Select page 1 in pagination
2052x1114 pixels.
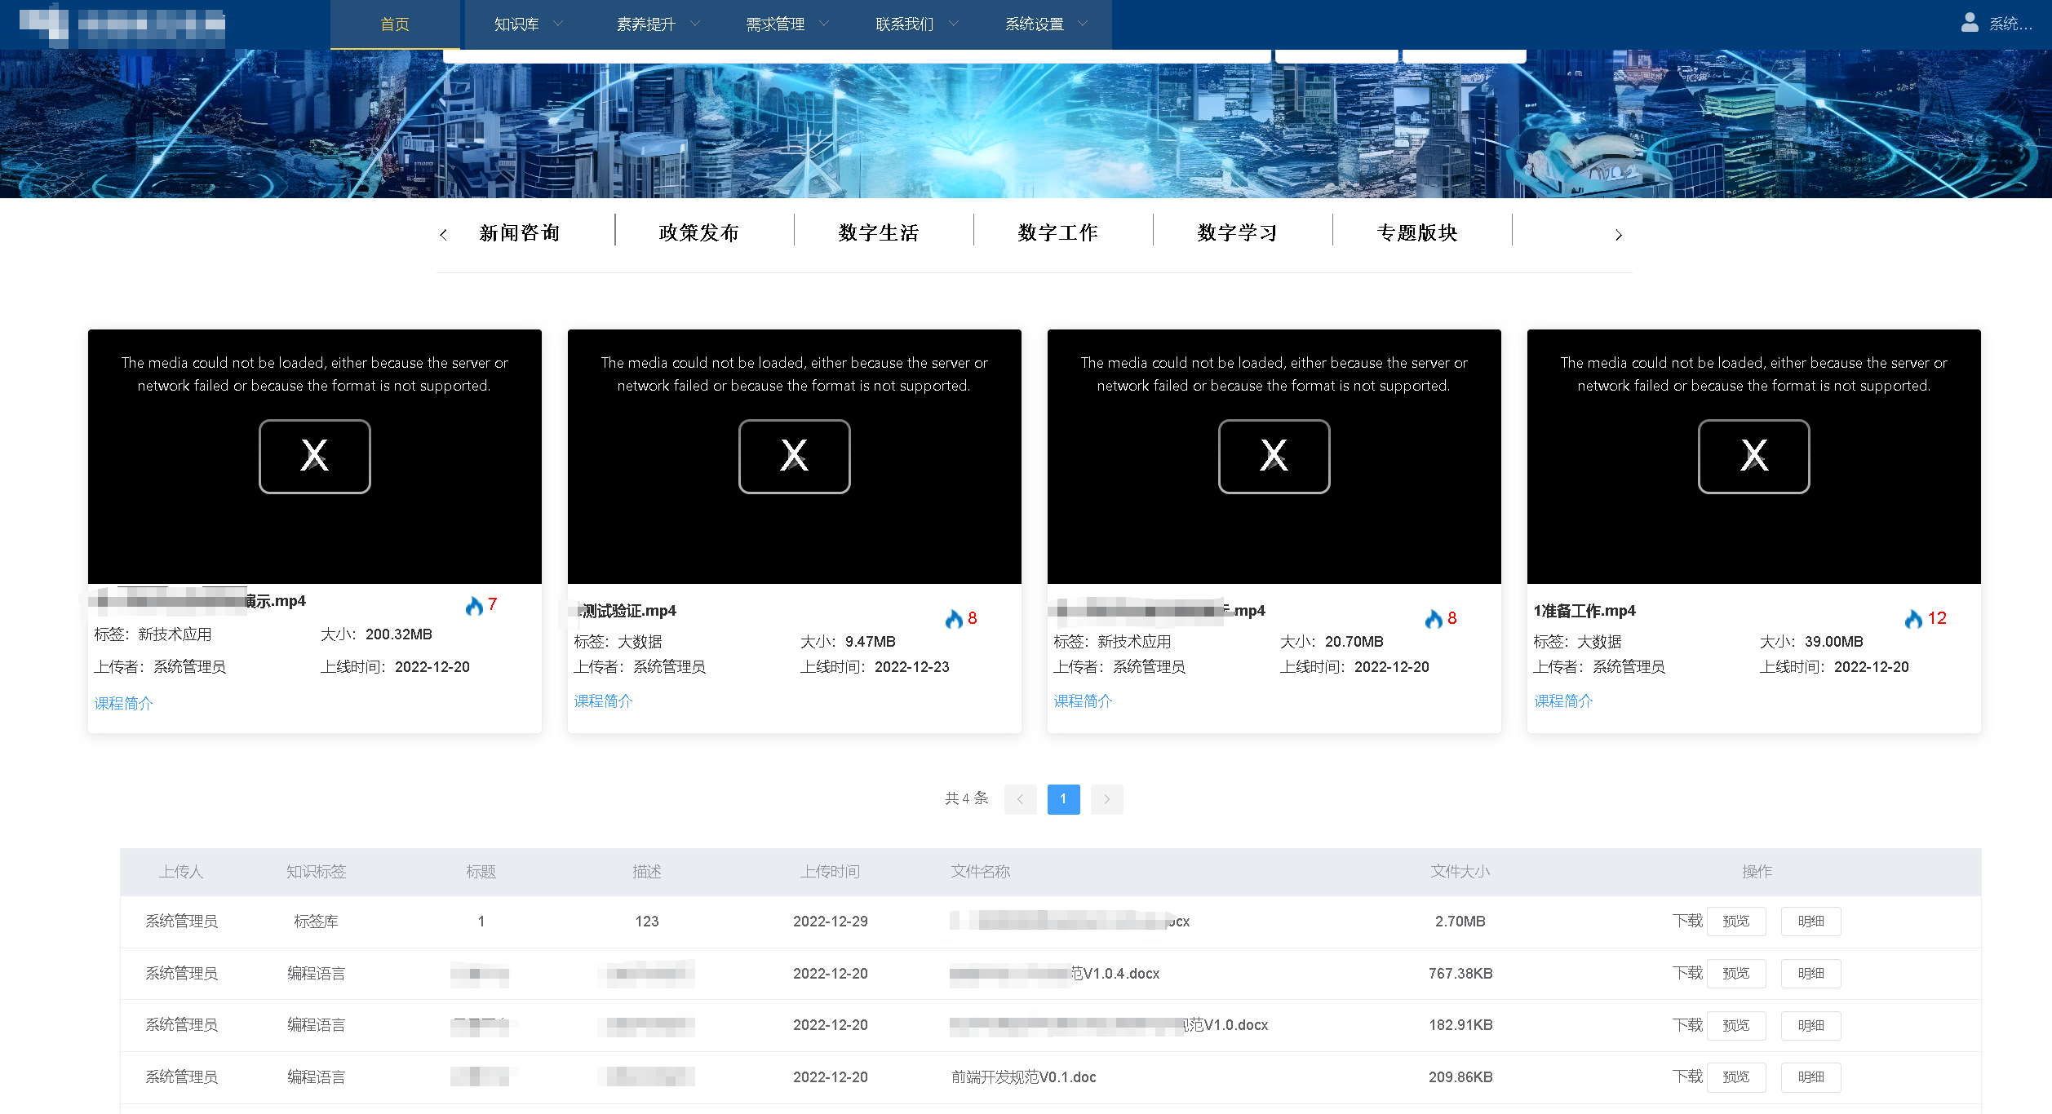tap(1063, 799)
